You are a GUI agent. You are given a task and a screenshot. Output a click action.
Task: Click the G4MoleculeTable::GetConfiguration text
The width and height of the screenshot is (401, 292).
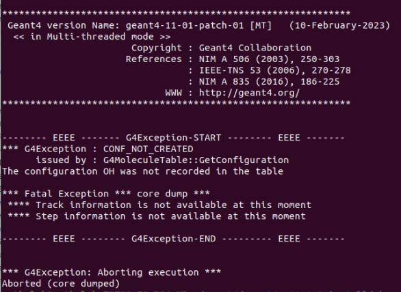pos(196,160)
